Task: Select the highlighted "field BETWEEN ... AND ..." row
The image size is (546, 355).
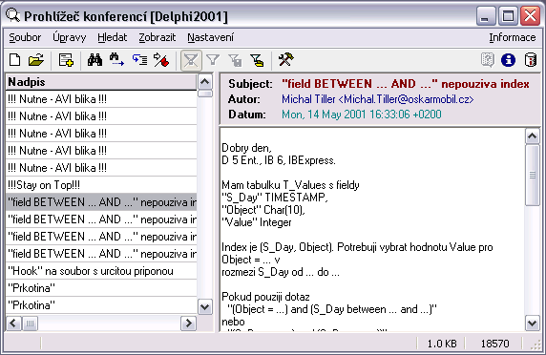Action: 101,202
